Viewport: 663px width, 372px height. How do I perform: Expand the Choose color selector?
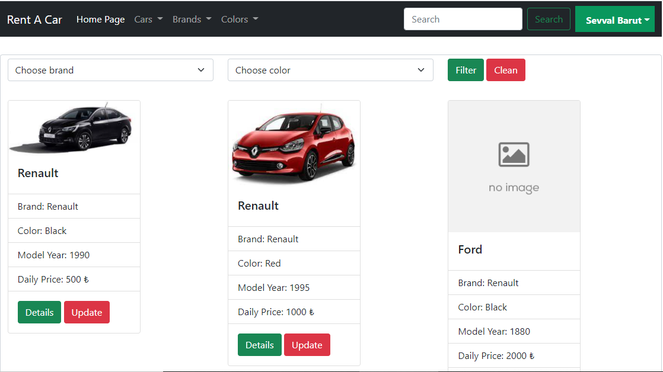[x=330, y=70]
